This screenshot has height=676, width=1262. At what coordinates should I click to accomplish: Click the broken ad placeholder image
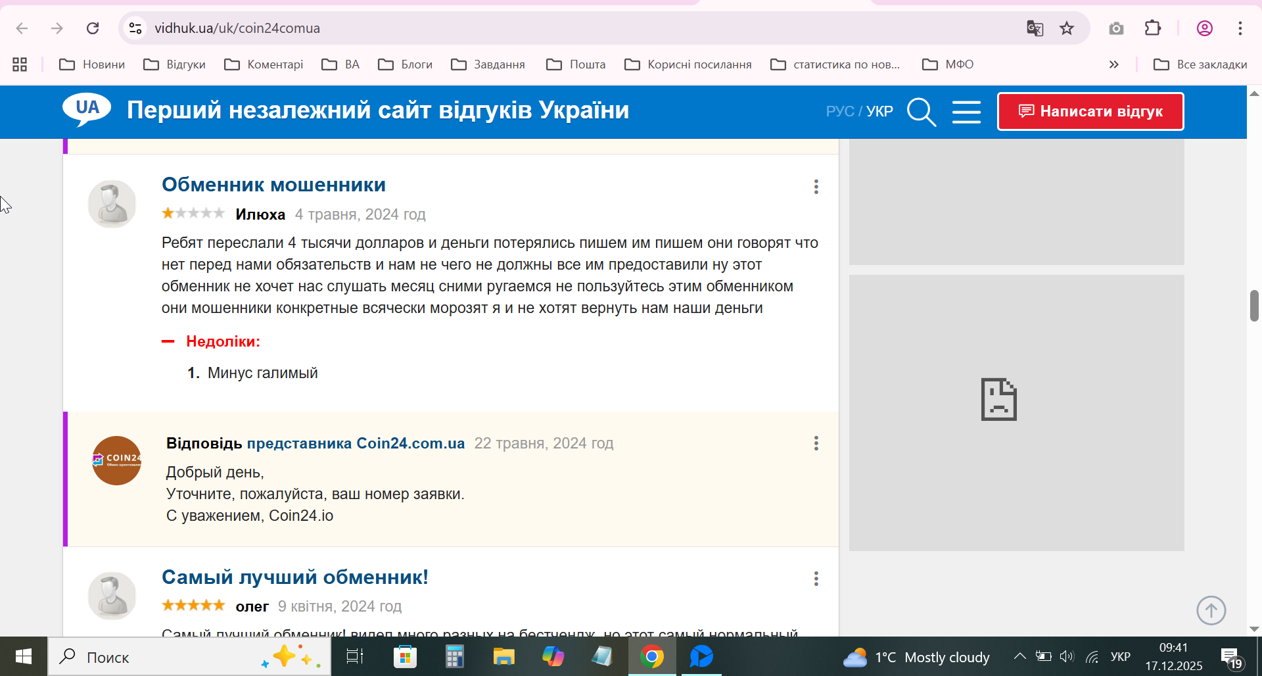click(999, 399)
